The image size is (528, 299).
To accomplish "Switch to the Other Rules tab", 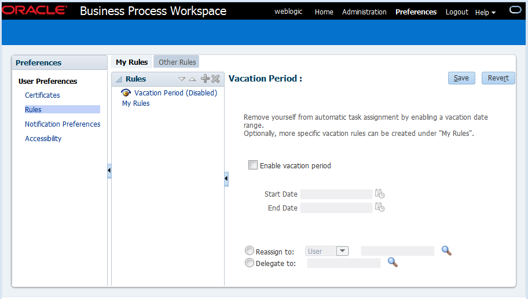I will click(177, 62).
